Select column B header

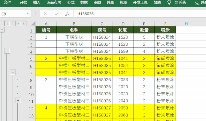tap(74, 24)
